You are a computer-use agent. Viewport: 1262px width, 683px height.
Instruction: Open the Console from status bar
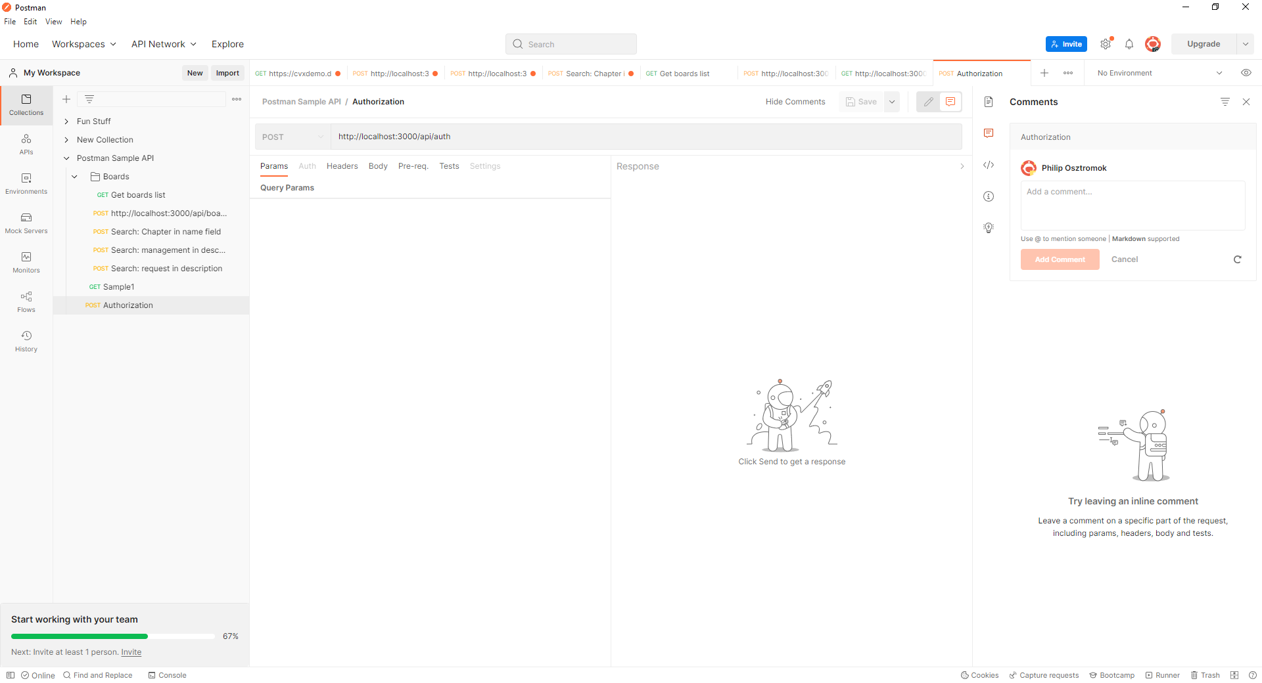pyautogui.click(x=167, y=675)
